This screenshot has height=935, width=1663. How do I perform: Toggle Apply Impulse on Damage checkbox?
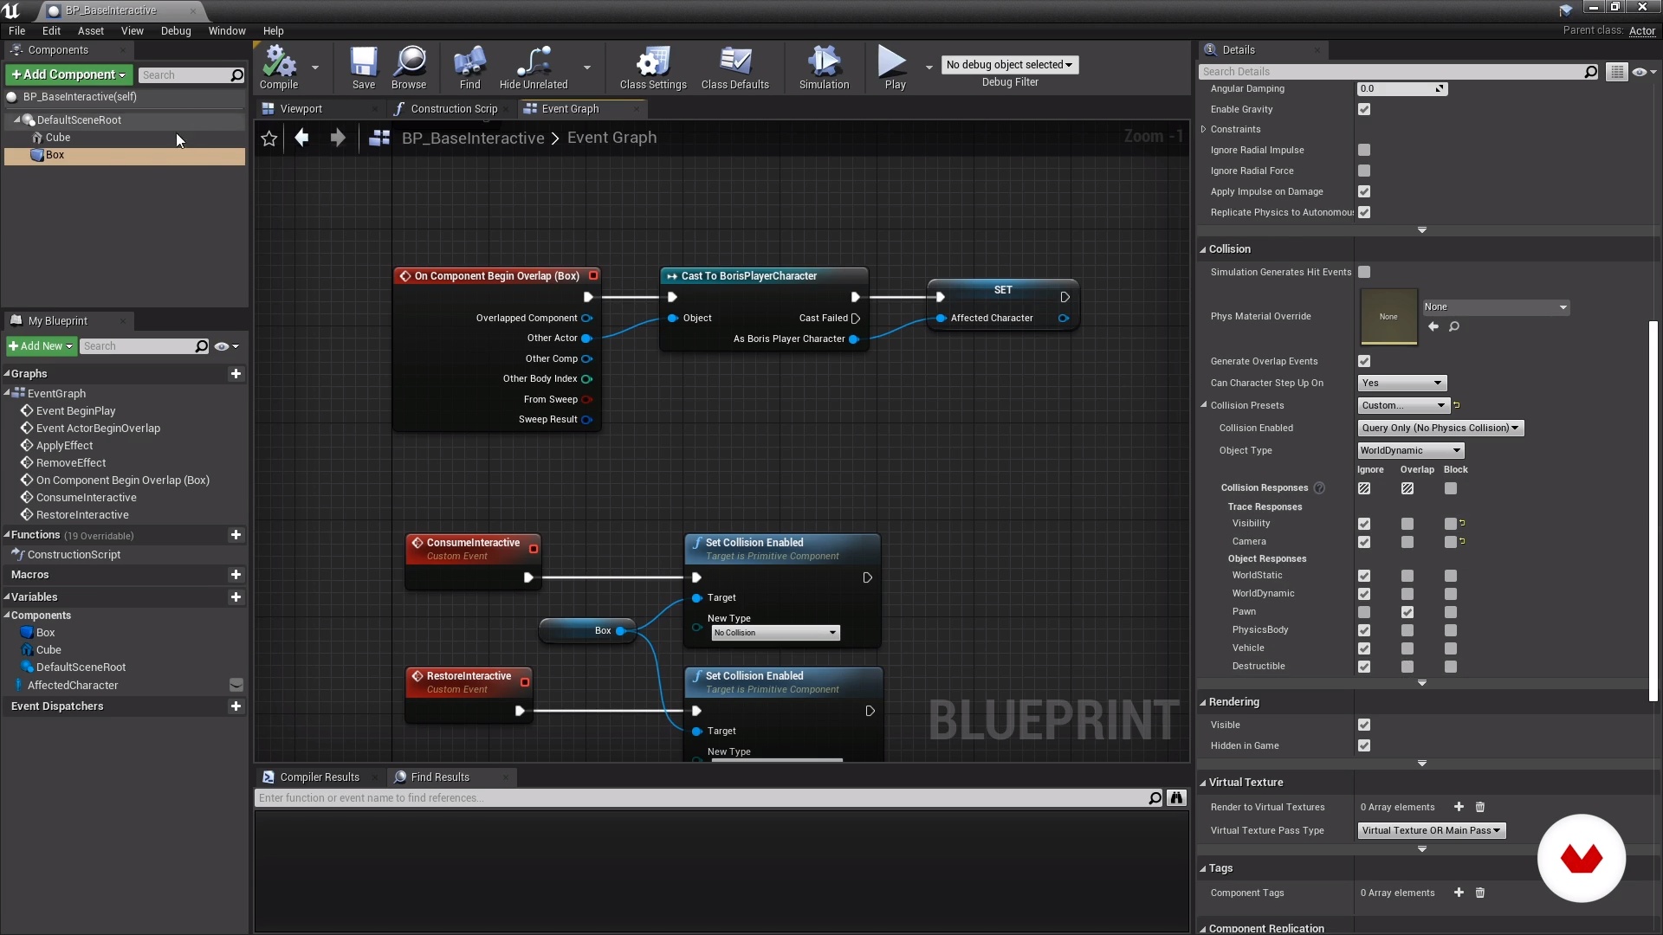pyautogui.click(x=1364, y=192)
